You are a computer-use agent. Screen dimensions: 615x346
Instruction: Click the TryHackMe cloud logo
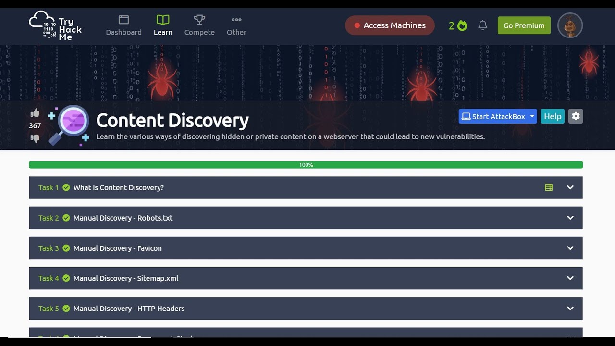pos(55,26)
